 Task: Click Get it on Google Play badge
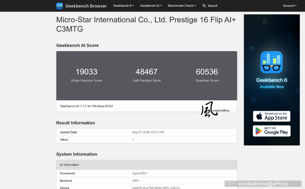point(272,131)
